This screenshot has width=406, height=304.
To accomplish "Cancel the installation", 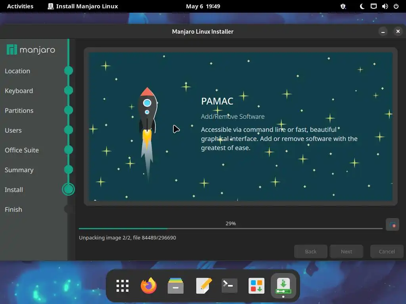I will (387, 251).
